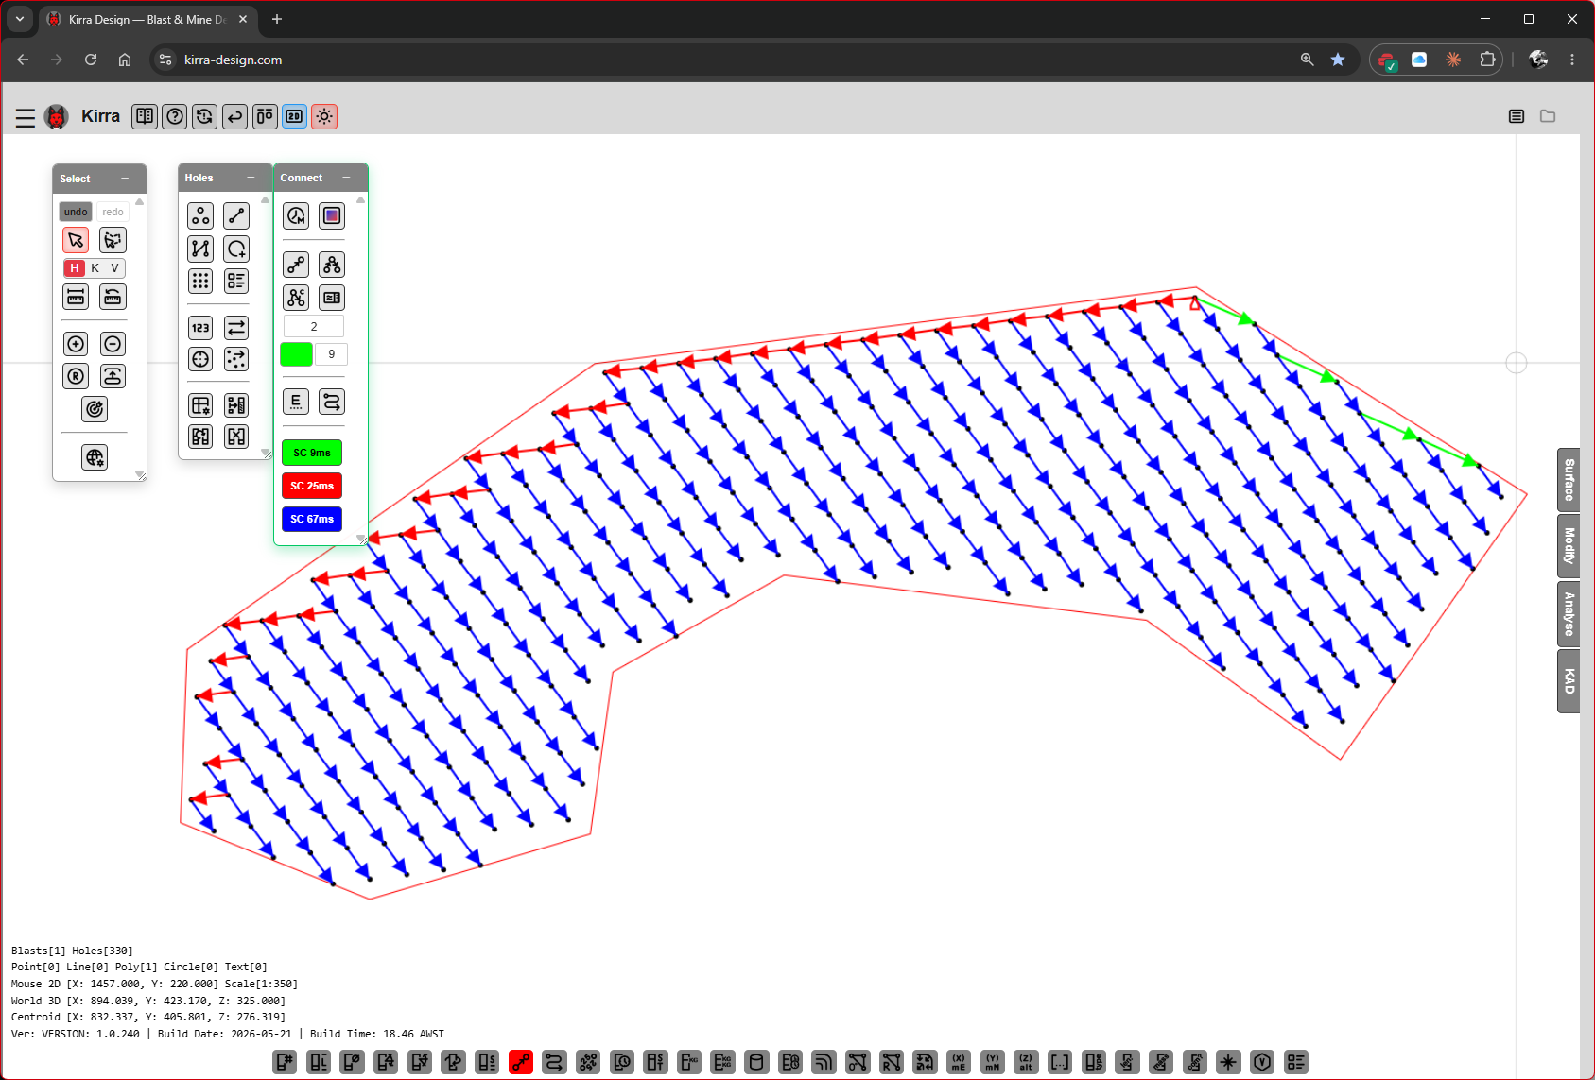
Task: Open the Kirra hamburger menu
Action: coord(26,117)
